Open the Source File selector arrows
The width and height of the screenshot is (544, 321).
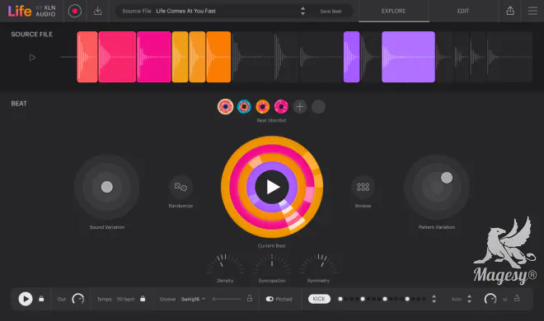pyautogui.click(x=302, y=11)
